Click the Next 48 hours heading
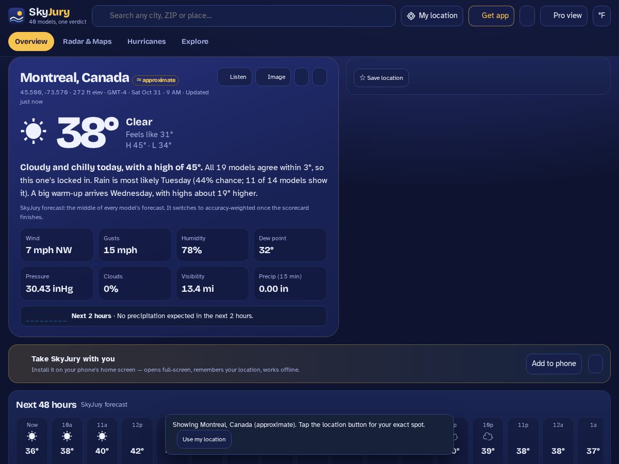 (x=46, y=405)
